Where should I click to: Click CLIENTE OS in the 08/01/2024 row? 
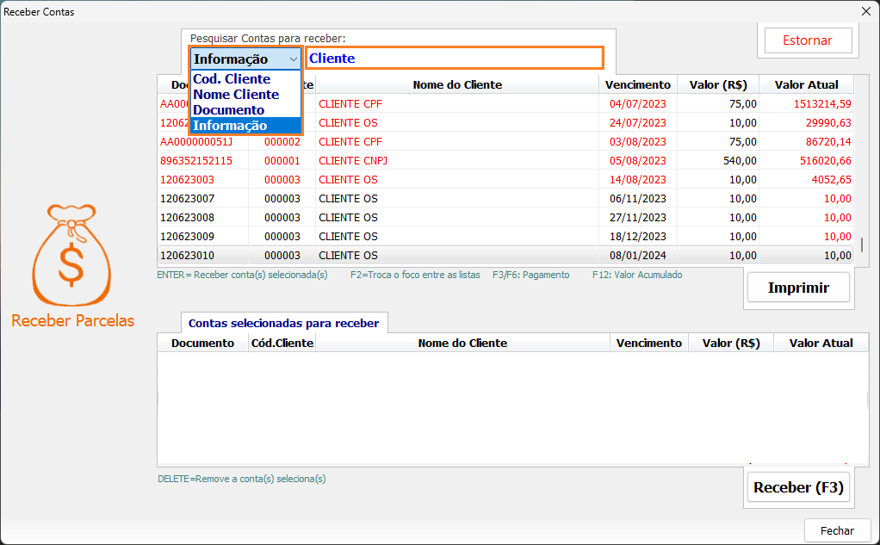(348, 256)
